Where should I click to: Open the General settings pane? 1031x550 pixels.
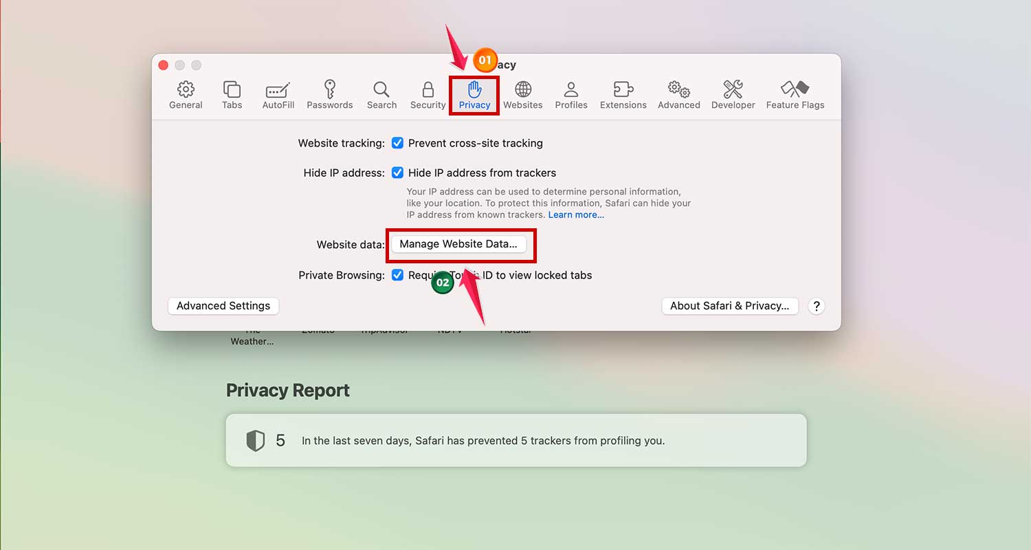click(186, 95)
